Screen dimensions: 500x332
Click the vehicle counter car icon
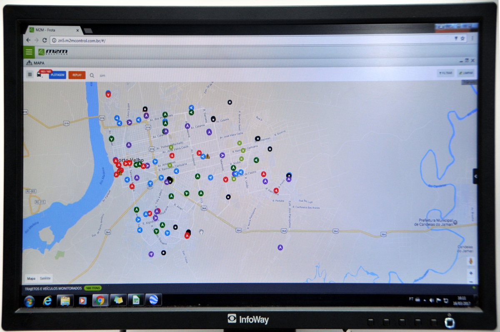point(39,75)
